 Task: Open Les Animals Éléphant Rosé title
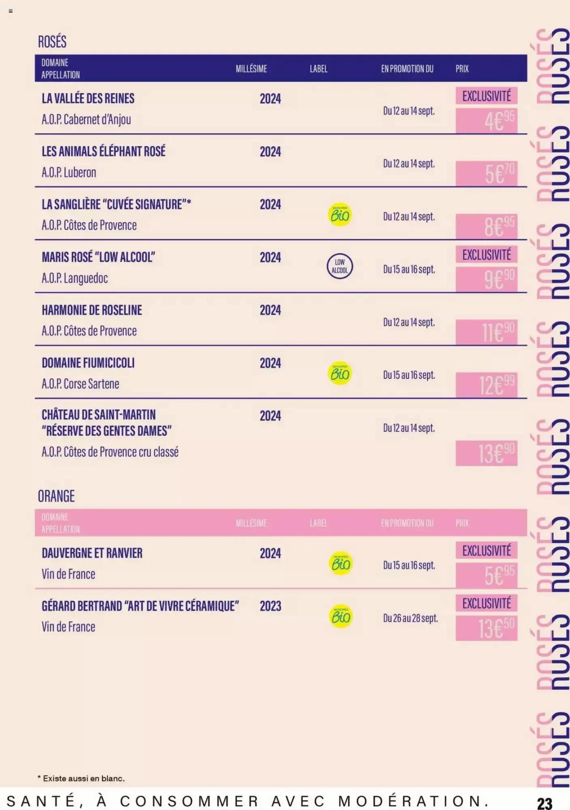104,151
